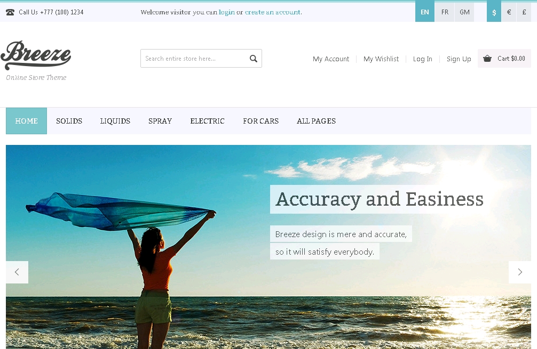Open the For Cars category
537x349 pixels.
[x=260, y=121]
